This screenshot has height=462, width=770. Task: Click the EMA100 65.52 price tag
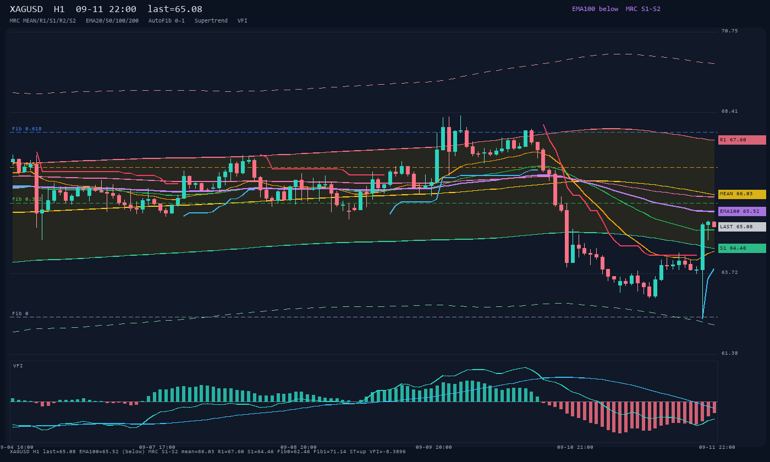(x=742, y=211)
